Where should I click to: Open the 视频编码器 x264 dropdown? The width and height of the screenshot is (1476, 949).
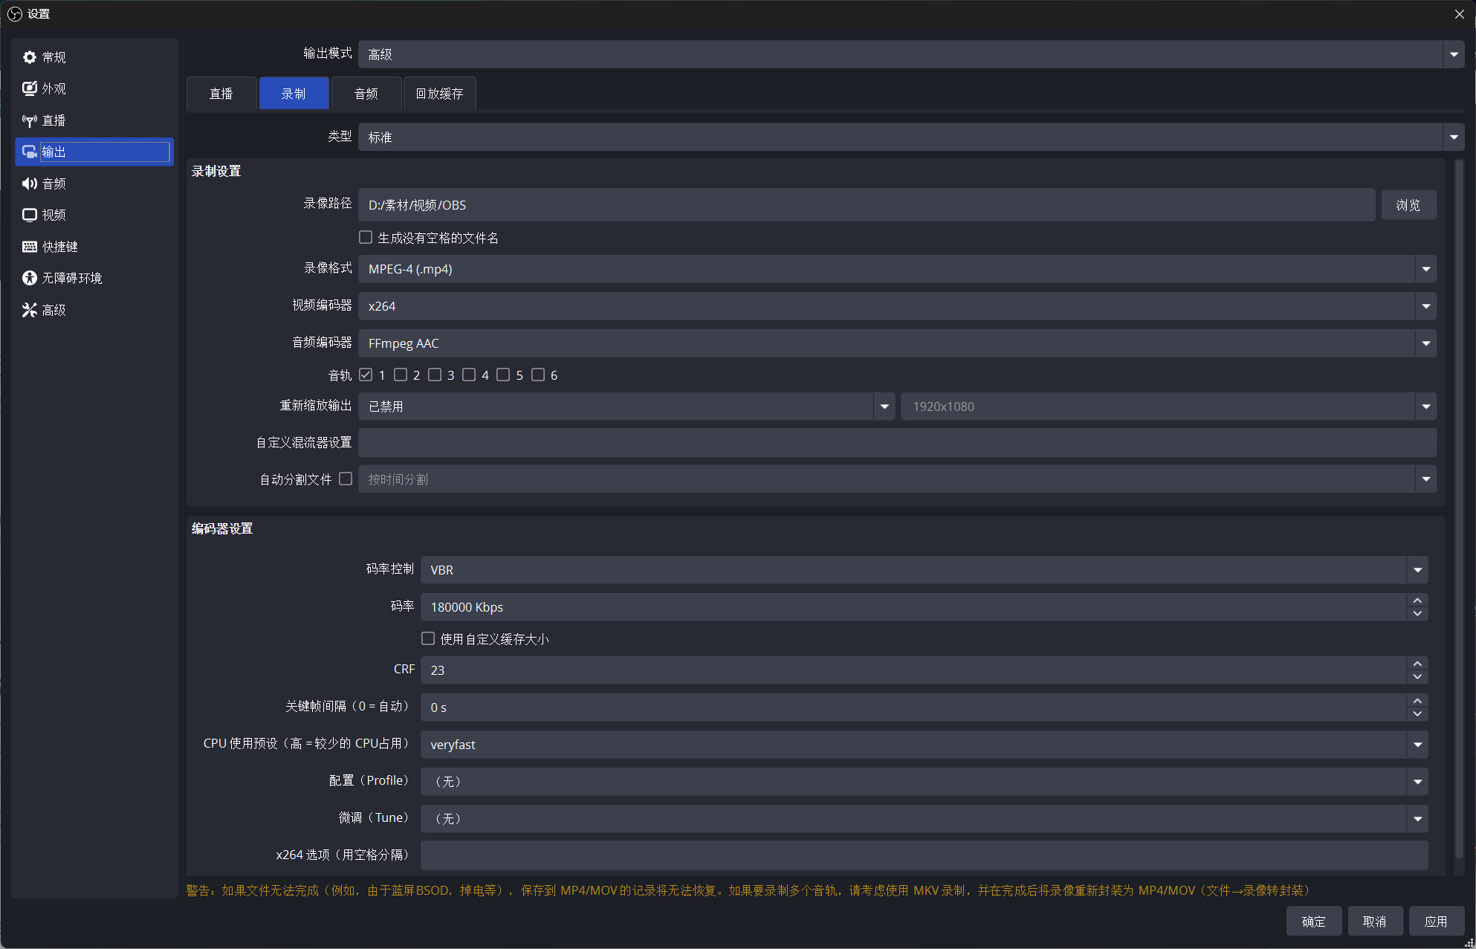(897, 306)
